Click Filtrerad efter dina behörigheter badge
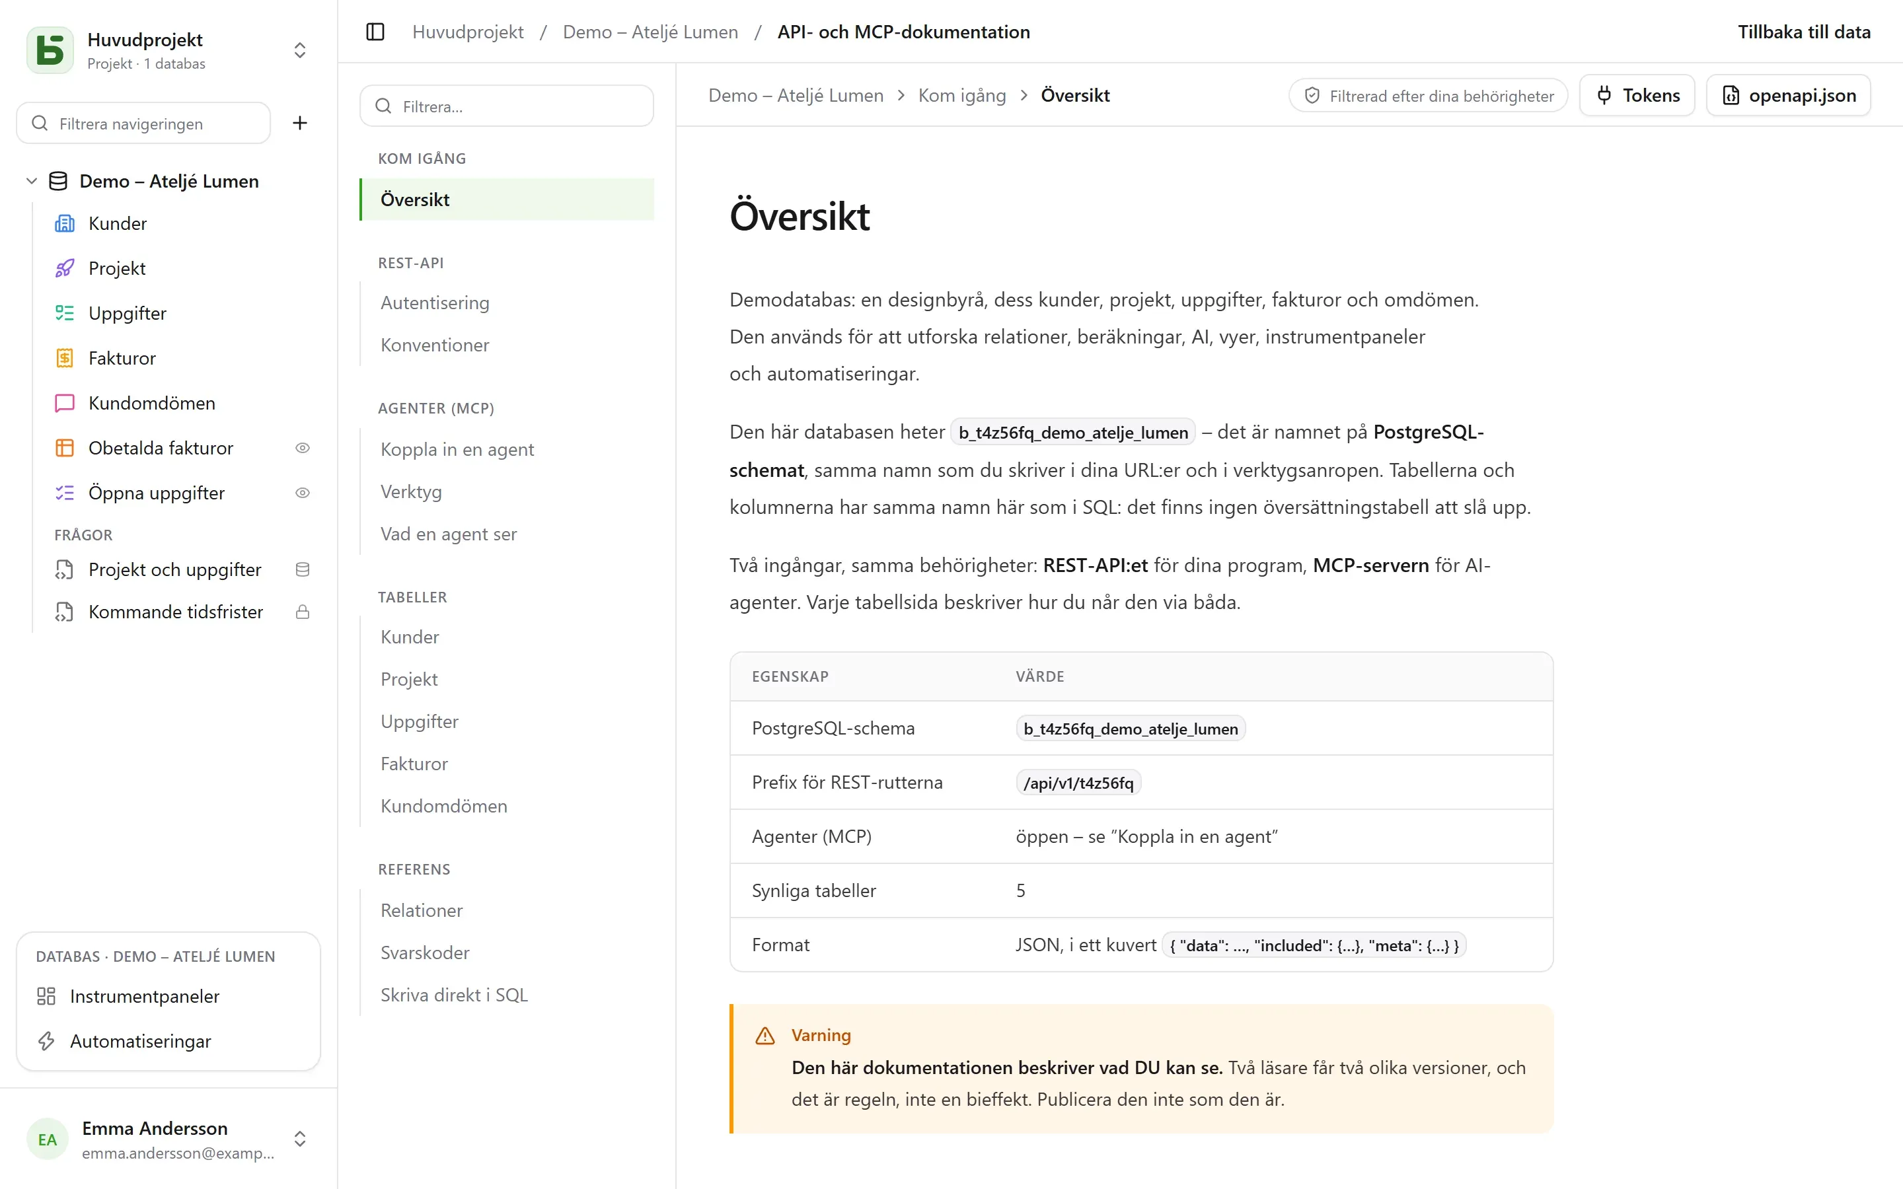 [x=1428, y=95]
